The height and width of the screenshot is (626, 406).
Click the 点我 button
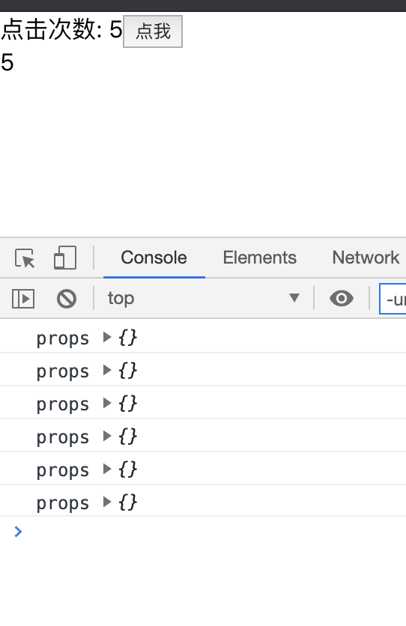[153, 31]
